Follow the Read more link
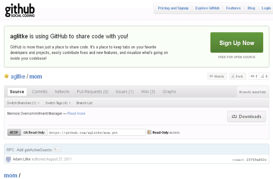Screen dimensions: 273x179 click(x=76, y=114)
